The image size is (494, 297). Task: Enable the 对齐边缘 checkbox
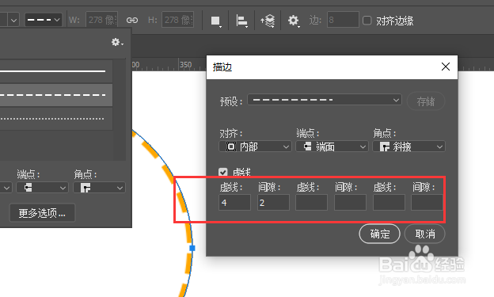[367, 21]
